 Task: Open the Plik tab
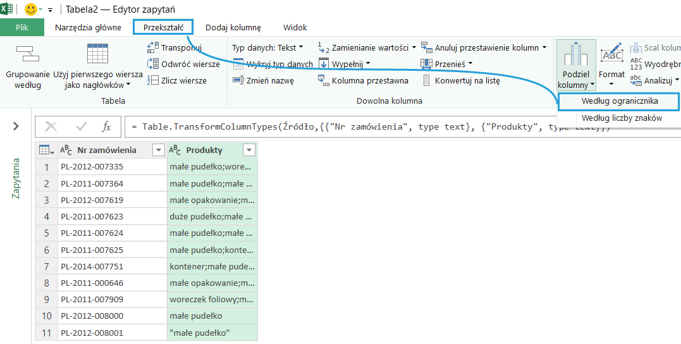[x=22, y=27]
